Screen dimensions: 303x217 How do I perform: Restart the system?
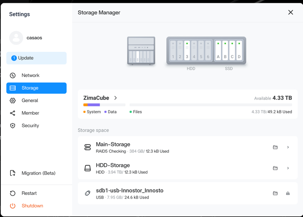coord(29,193)
